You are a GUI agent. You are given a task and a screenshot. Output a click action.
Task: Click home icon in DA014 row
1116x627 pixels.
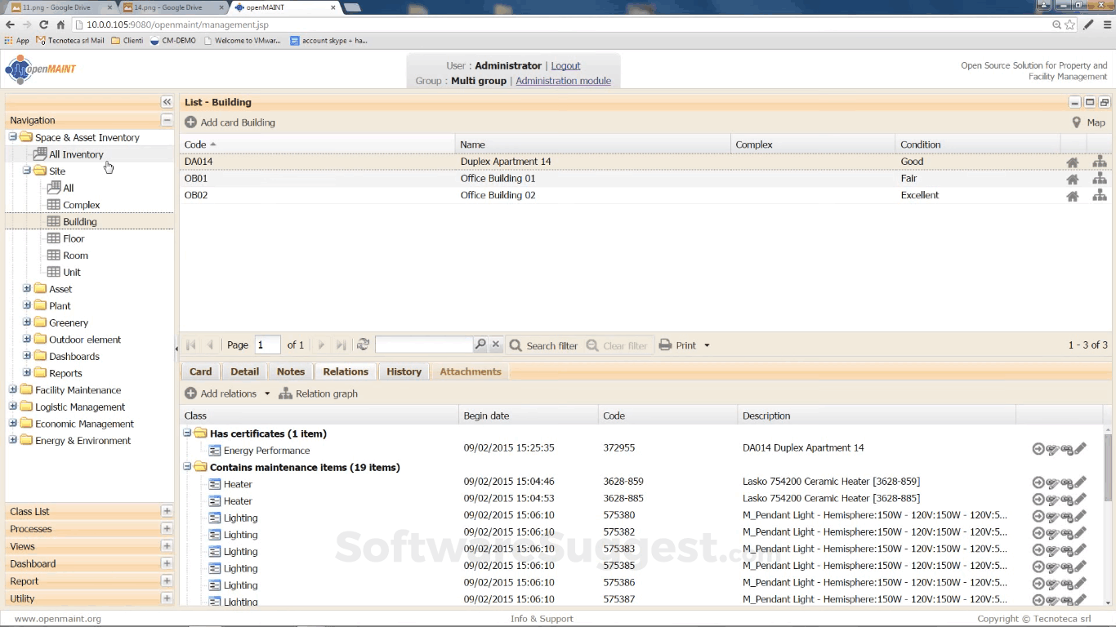1073,162
